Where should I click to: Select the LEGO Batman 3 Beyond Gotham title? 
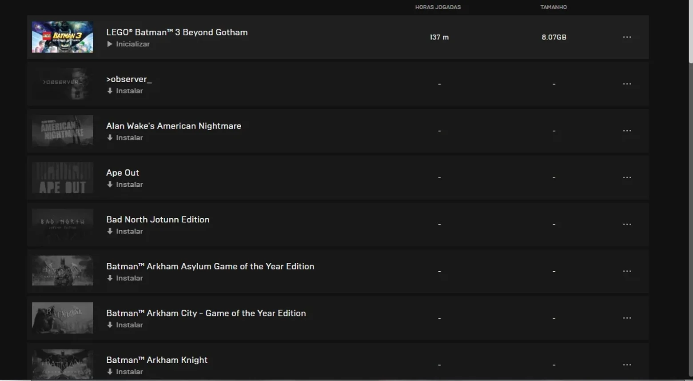click(177, 32)
